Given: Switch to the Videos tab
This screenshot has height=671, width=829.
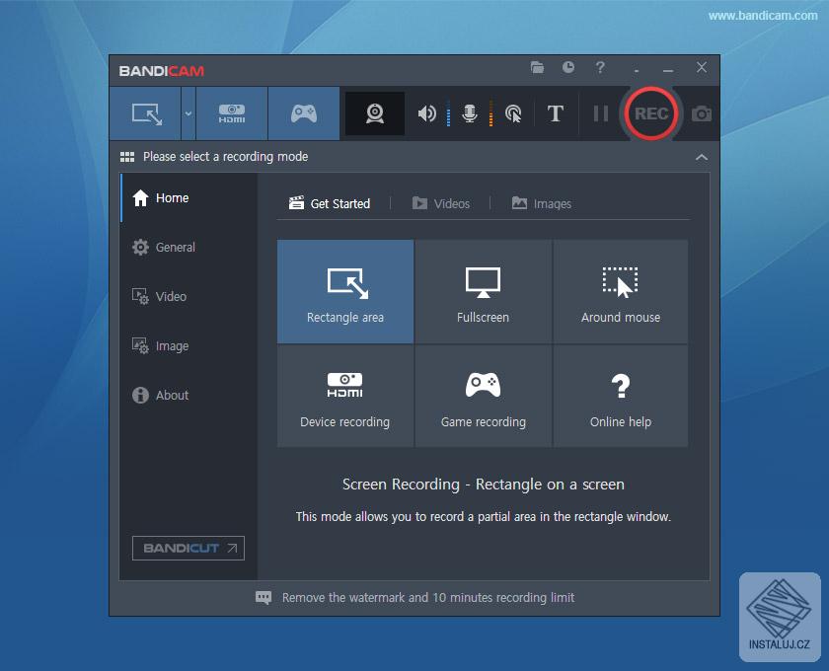Looking at the screenshot, I should [x=441, y=203].
